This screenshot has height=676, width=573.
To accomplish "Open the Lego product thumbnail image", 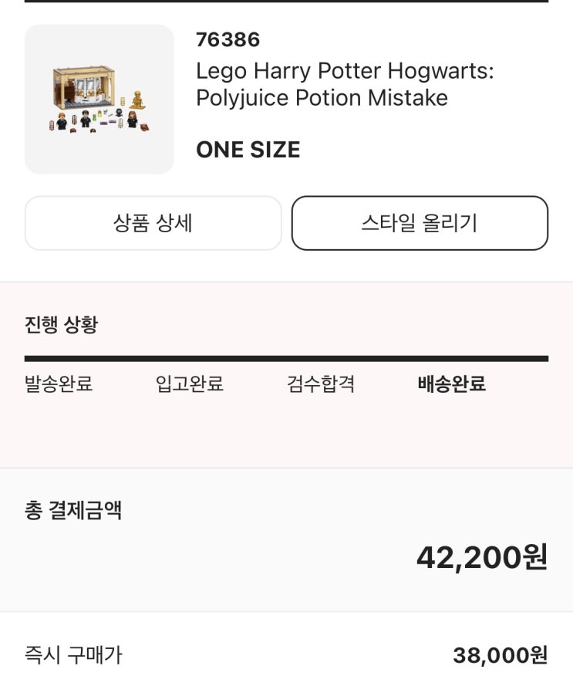I will [99, 99].
